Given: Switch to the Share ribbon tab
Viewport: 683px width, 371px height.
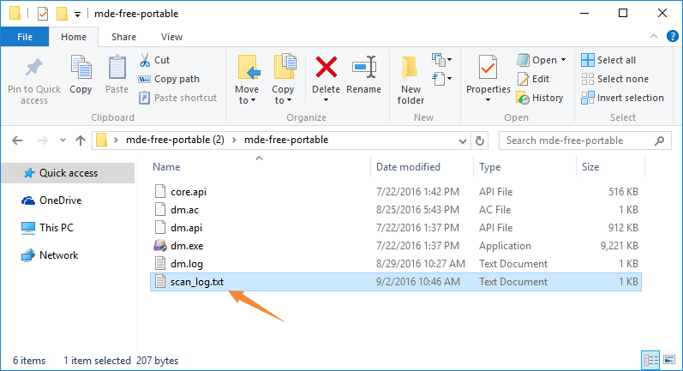Looking at the screenshot, I should coord(123,37).
